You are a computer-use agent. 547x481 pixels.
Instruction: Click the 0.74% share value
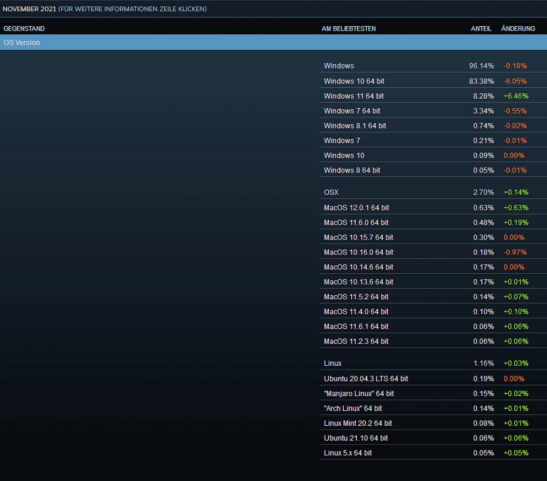(484, 126)
